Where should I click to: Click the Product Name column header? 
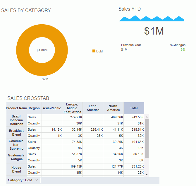[17, 108]
